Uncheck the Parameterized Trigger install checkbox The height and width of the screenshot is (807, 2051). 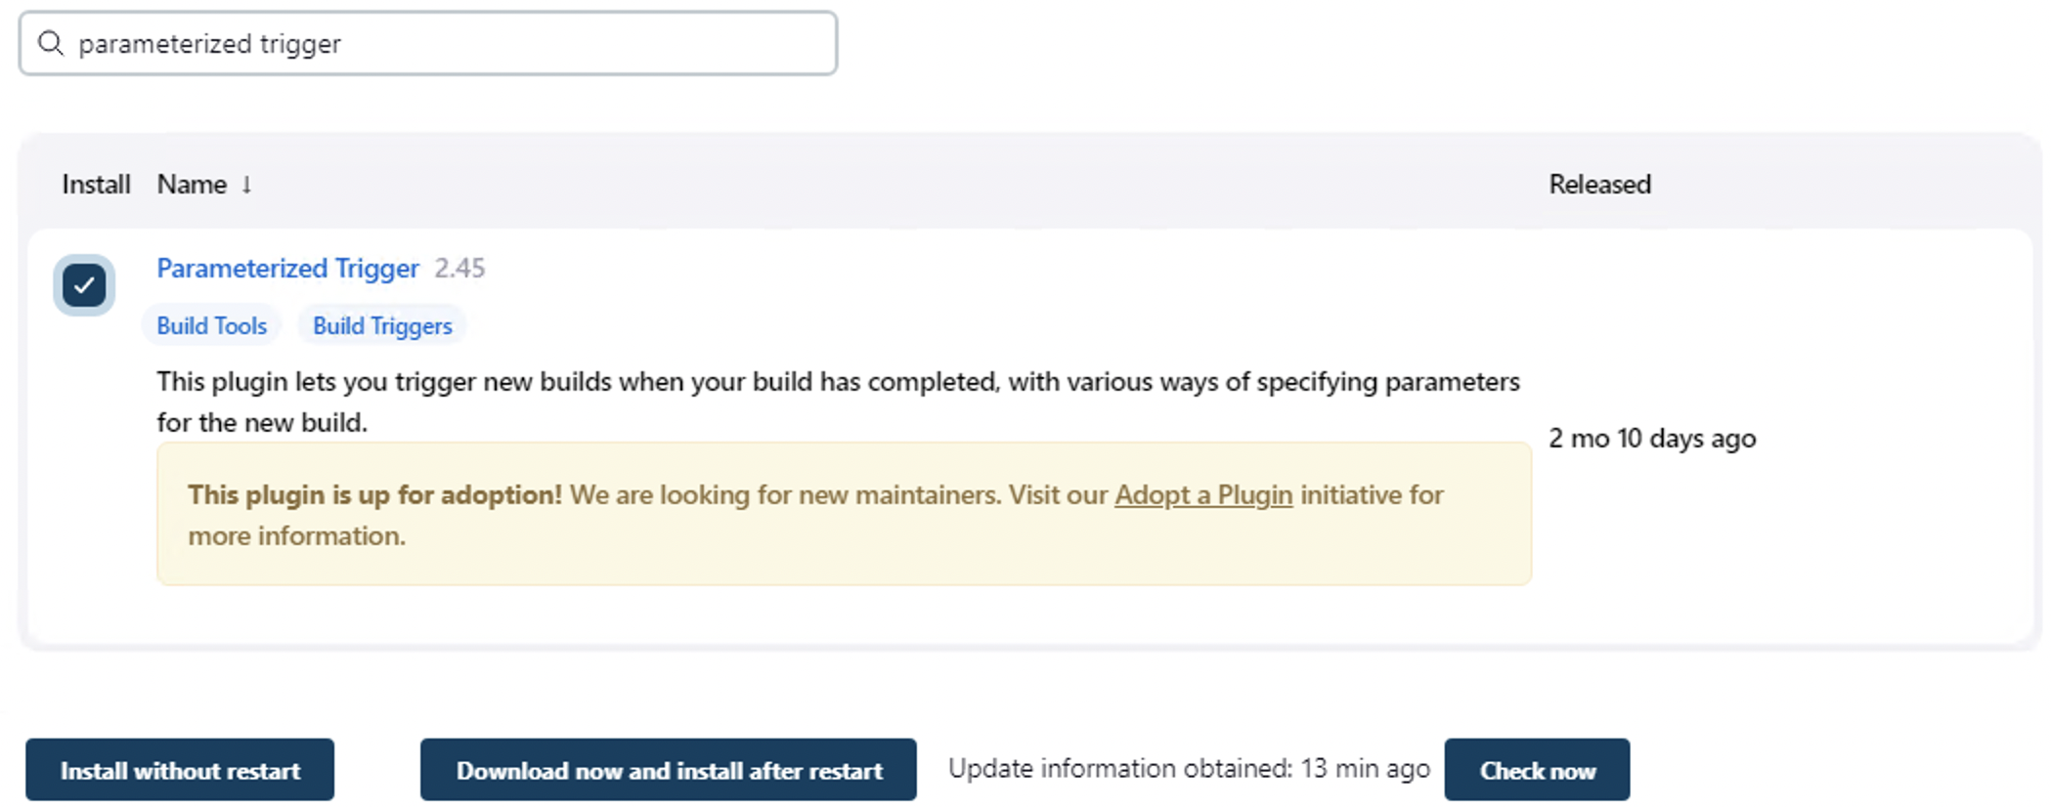coord(84,285)
